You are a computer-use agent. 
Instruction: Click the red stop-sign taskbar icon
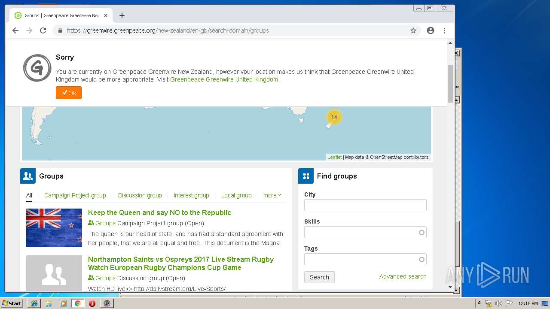coord(92,303)
